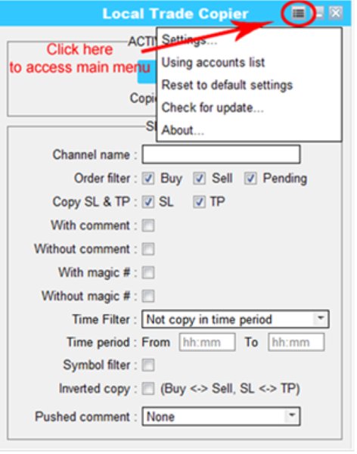Click the Time period To field
This screenshot has height=454, width=357.
[296, 342]
